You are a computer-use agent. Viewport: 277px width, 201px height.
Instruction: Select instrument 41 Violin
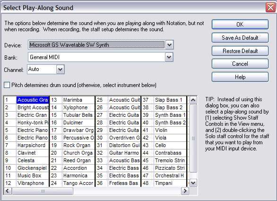(x=170, y=130)
